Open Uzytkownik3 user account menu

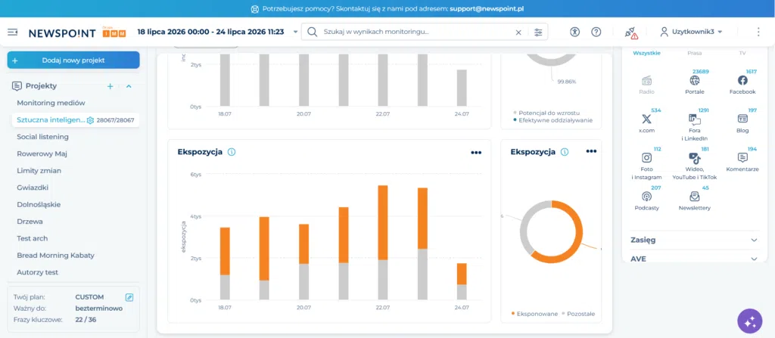(692, 32)
